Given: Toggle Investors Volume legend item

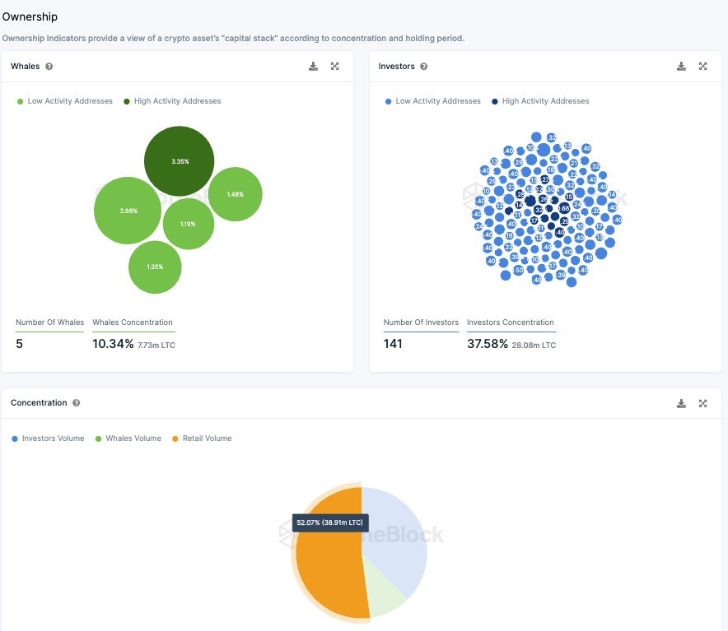Looking at the screenshot, I should coord(48,438).
